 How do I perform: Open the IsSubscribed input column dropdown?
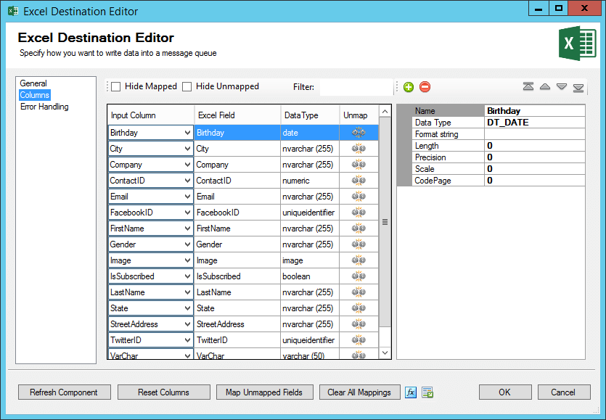coord(187,276)
